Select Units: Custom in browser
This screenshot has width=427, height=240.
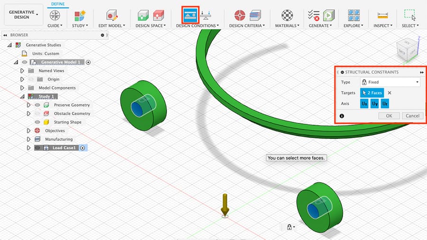[46, 54]
